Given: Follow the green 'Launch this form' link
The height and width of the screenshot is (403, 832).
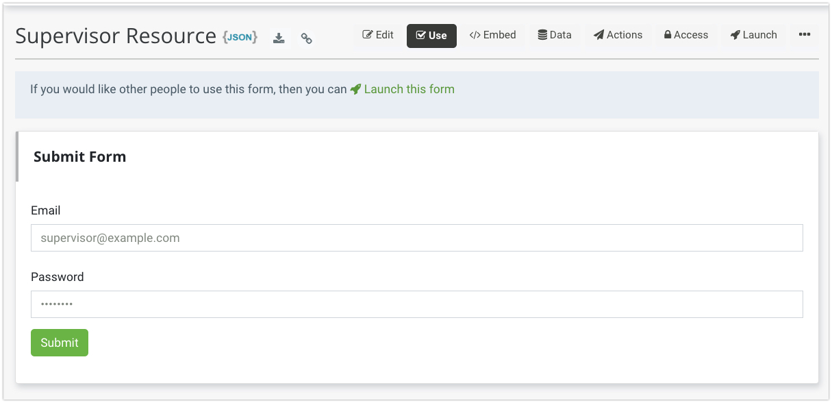Looking at the screenshot, I should (409, 89).
